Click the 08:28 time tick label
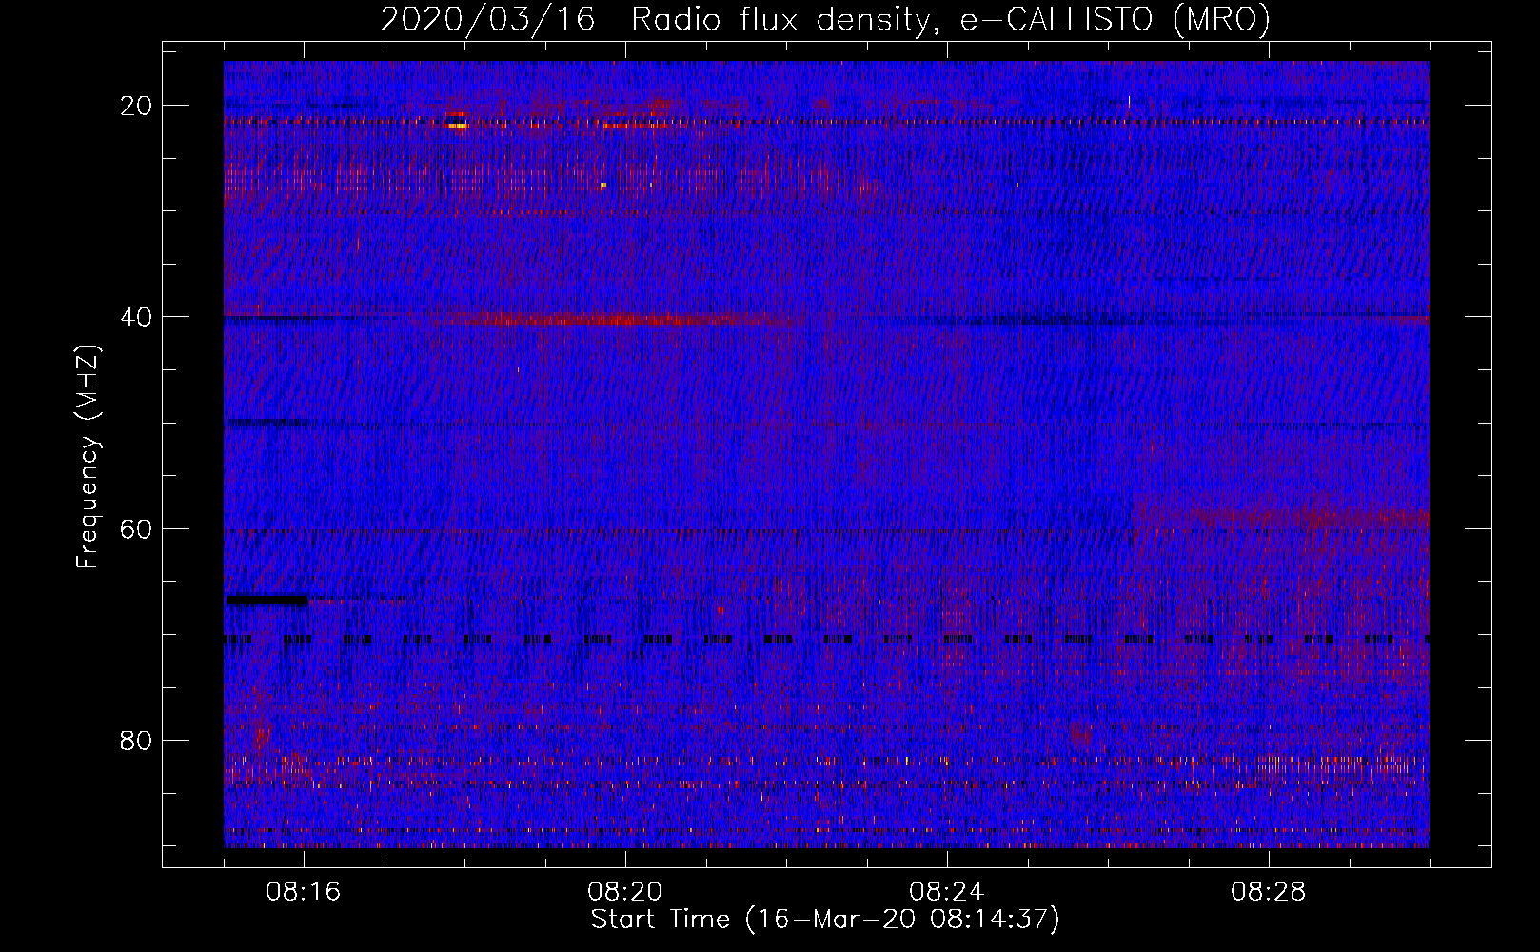The height and width of the screenshot is (952, 1540). (1269, 892)
